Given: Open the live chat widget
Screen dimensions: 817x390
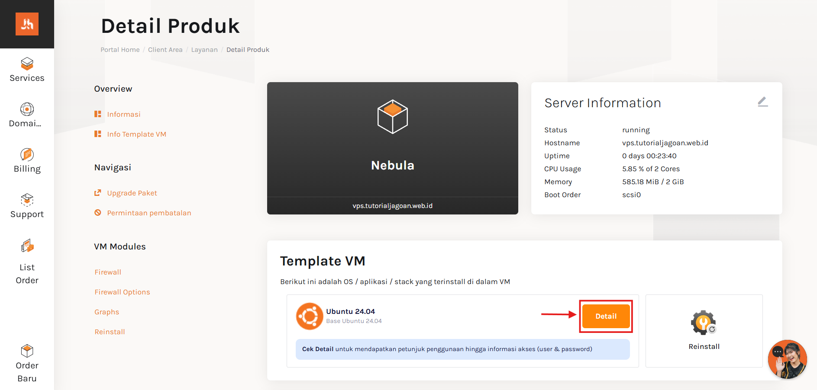Looking at the screenshot, I should [x=787, y=359].
